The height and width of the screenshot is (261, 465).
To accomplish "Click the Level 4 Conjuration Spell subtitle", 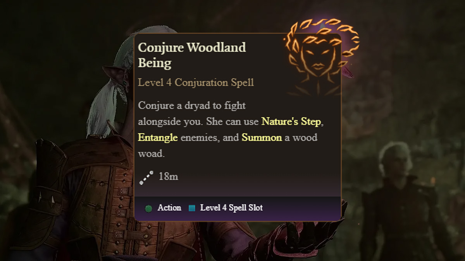I will (196, 82).
